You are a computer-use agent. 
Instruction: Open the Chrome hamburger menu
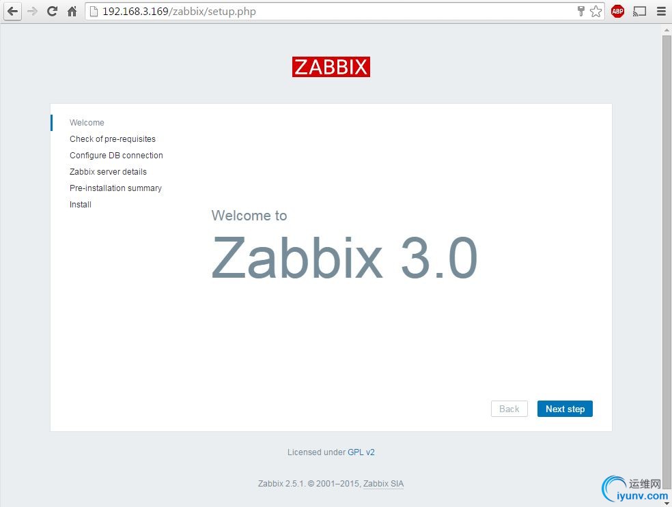[x=661, y=12]
